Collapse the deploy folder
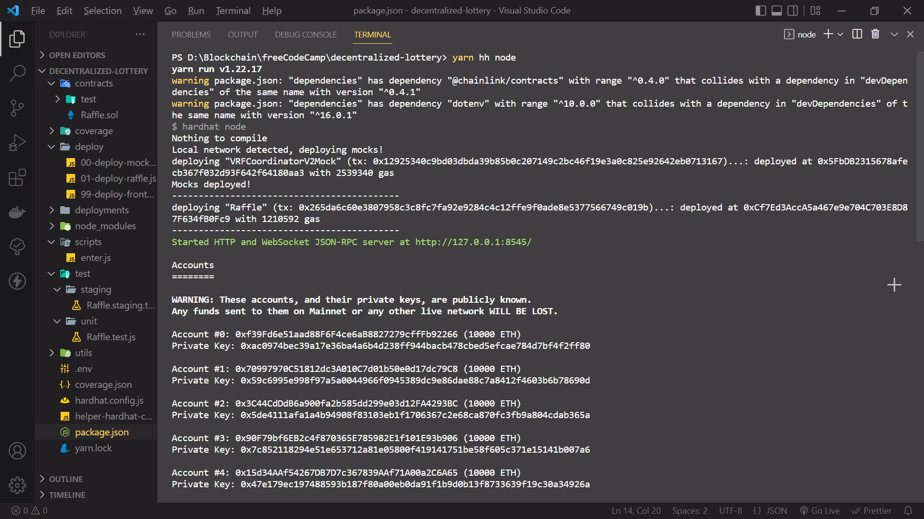Viewport: 924px width, 519px height. point(89,147)
